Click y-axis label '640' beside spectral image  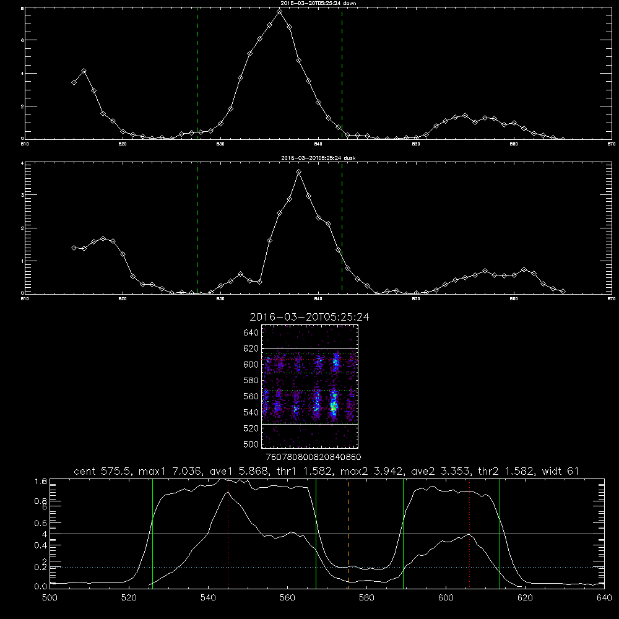pos(251,333)
